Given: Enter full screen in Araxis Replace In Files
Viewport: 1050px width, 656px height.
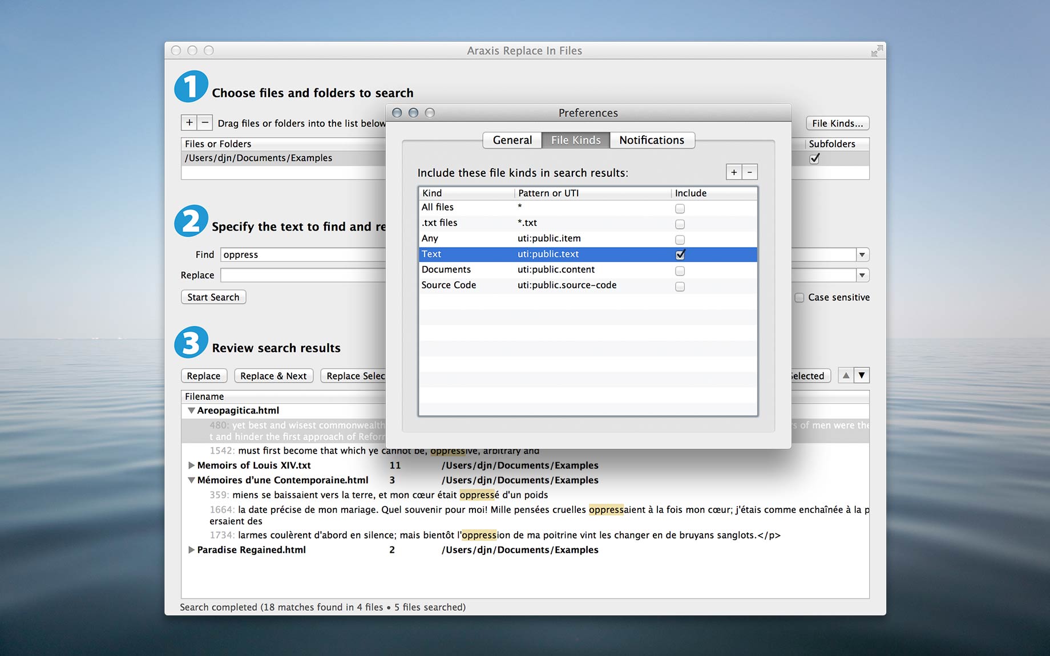Looking at the screenshot, I should click(877, 51).
